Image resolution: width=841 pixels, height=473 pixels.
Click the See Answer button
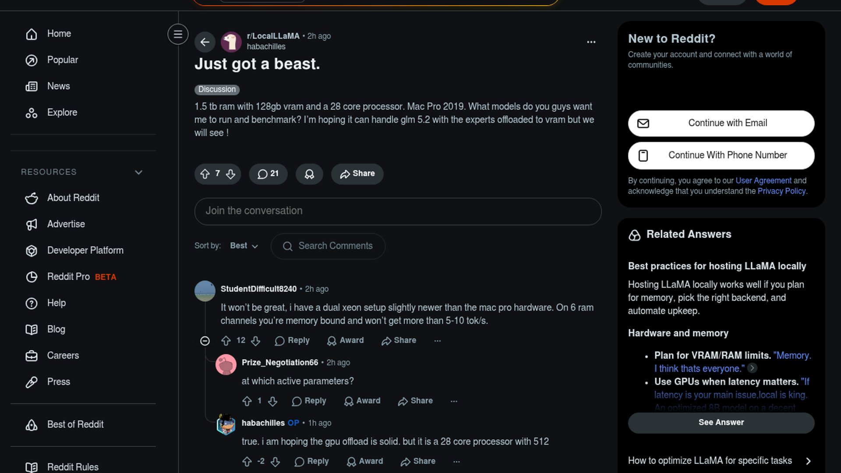pyautogui.click(x=721, y=423)
